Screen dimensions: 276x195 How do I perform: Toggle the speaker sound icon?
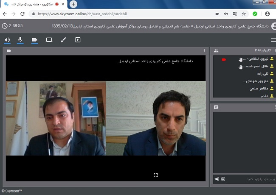(7, 40)
